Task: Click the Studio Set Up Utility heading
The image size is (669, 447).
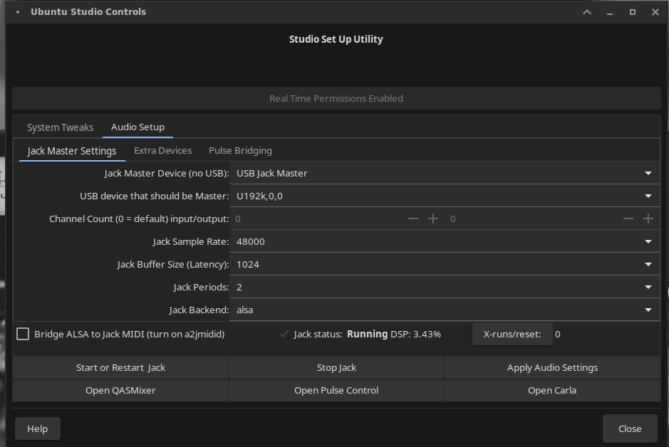Action: (336, 39)
